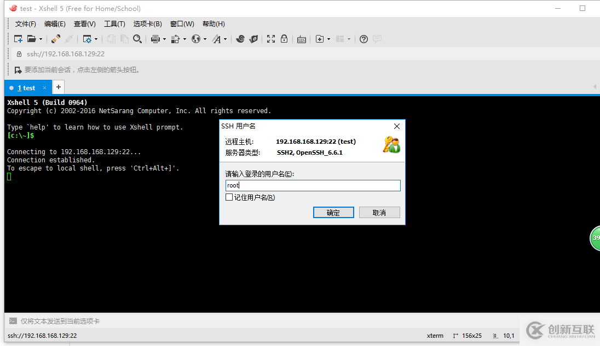The height and width of the screenshot is (346, 600).
Task: Select the Find tool magnifier icon
Action: tap(138, 39)
